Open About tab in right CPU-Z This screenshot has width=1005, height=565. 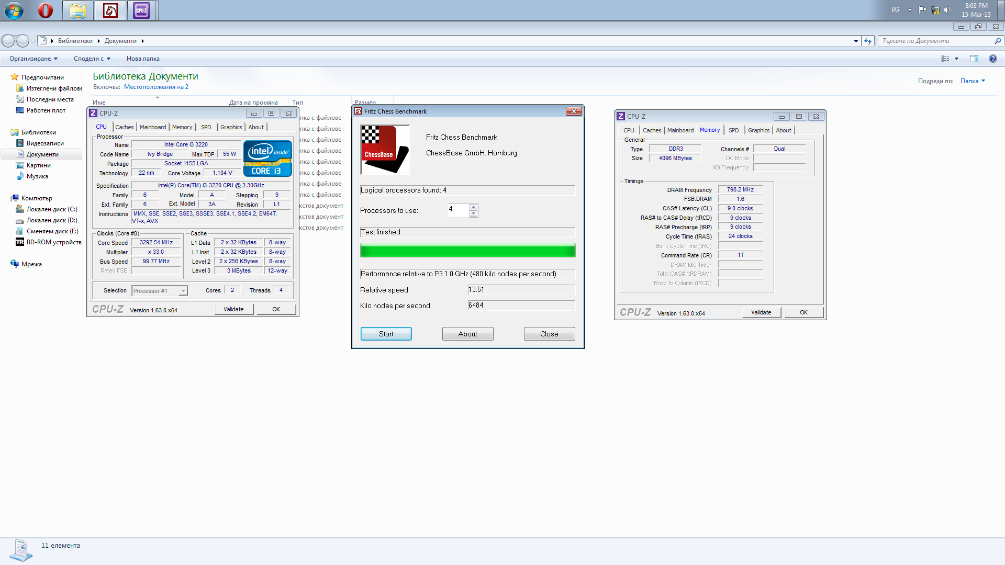[x=784, y=130]
